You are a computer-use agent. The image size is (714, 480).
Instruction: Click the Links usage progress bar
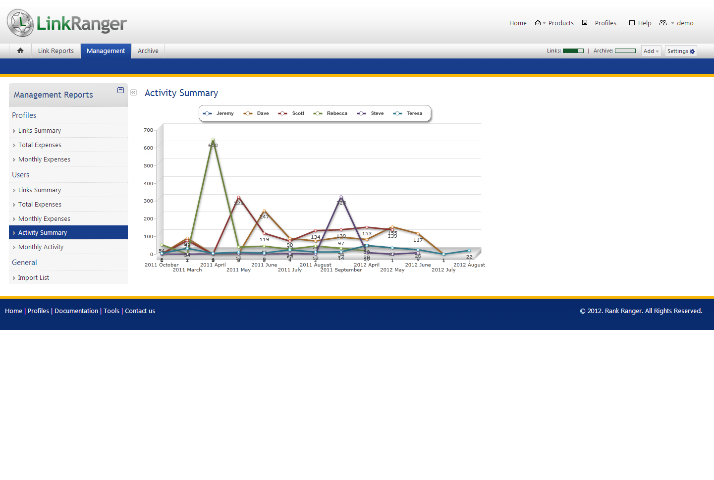click(573, 51)
